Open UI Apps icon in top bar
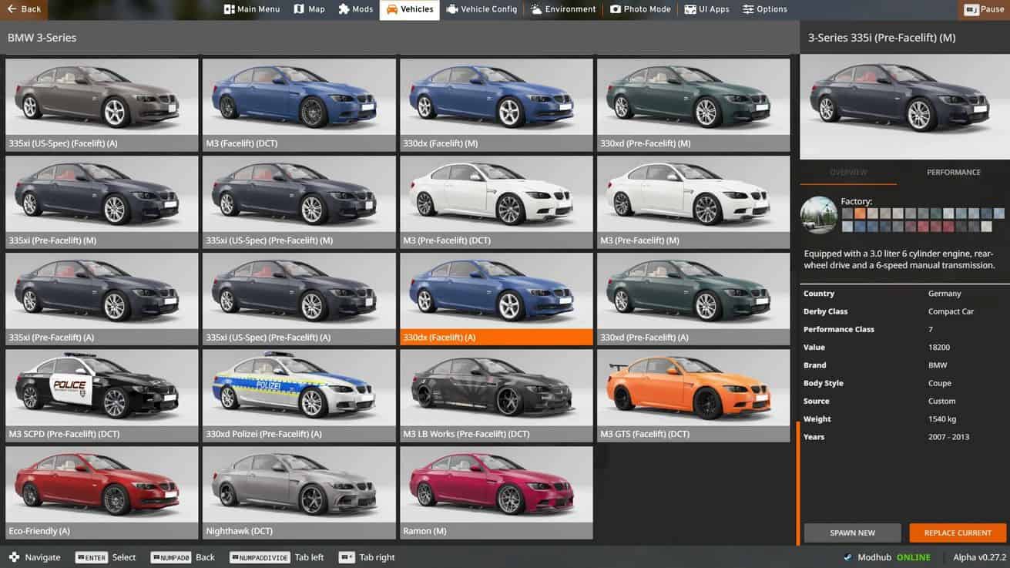This screenshot has height=568, width=1010. click(x=690, y=9)
